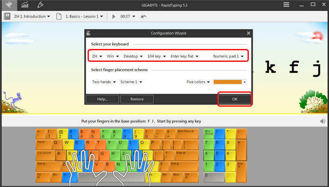Screen dimensions: 329x187
Task: Click the Restore button
Action: coord(137,99)
